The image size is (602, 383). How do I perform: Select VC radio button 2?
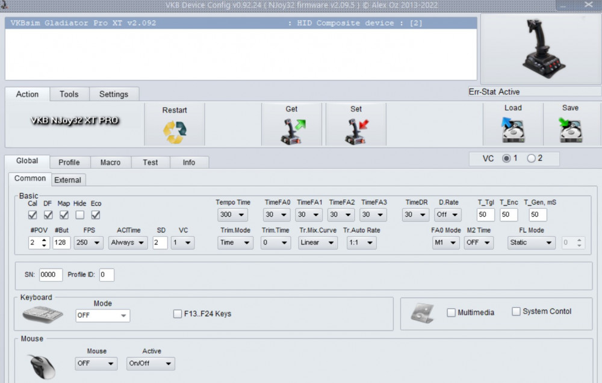pos(532,158)
